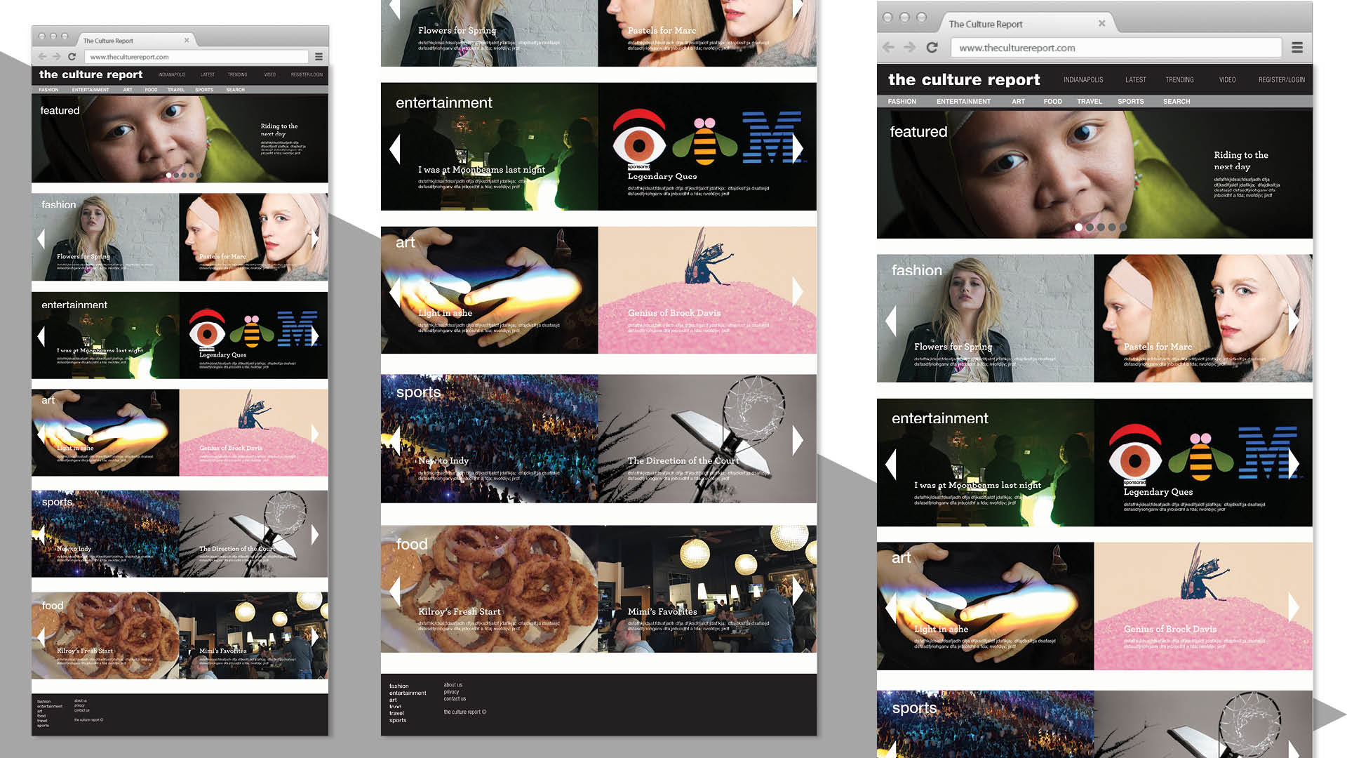The image size is (1347, 758).
Task: Click SEARCH in right browser category bar
Action: point(1176,102)
